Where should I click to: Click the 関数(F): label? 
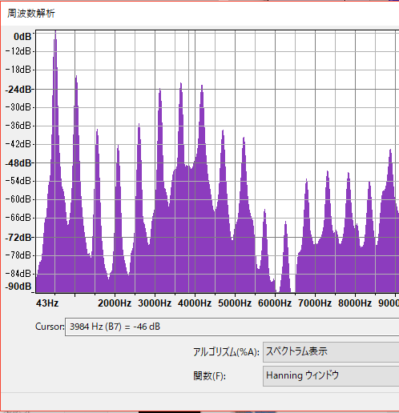point(210,376)
